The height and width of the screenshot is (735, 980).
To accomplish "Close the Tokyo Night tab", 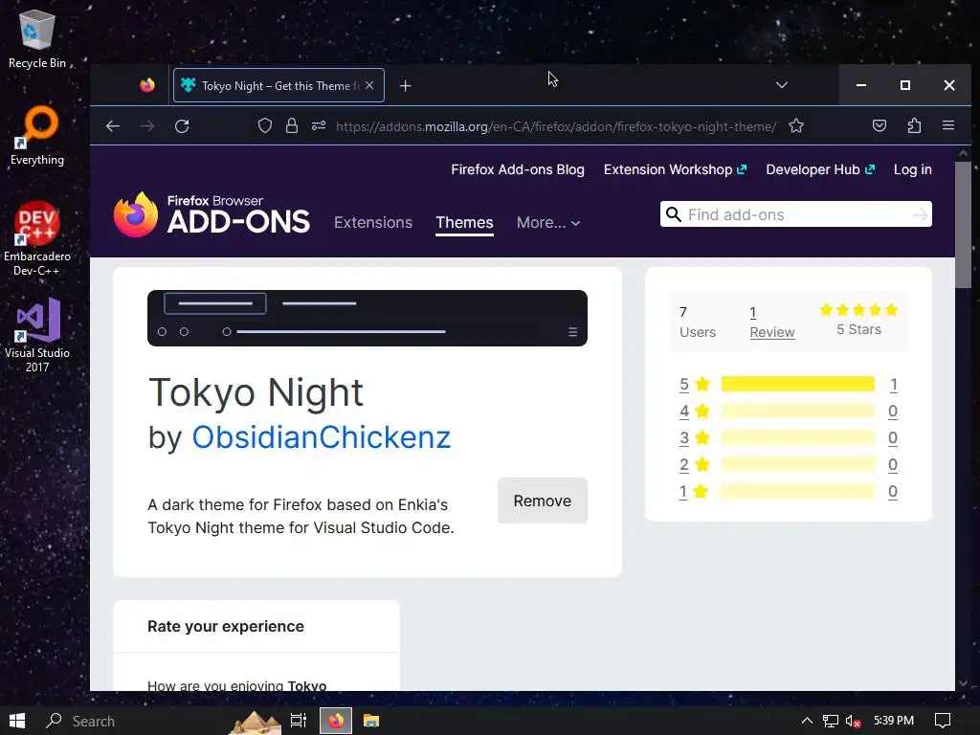I will point(369,85).
